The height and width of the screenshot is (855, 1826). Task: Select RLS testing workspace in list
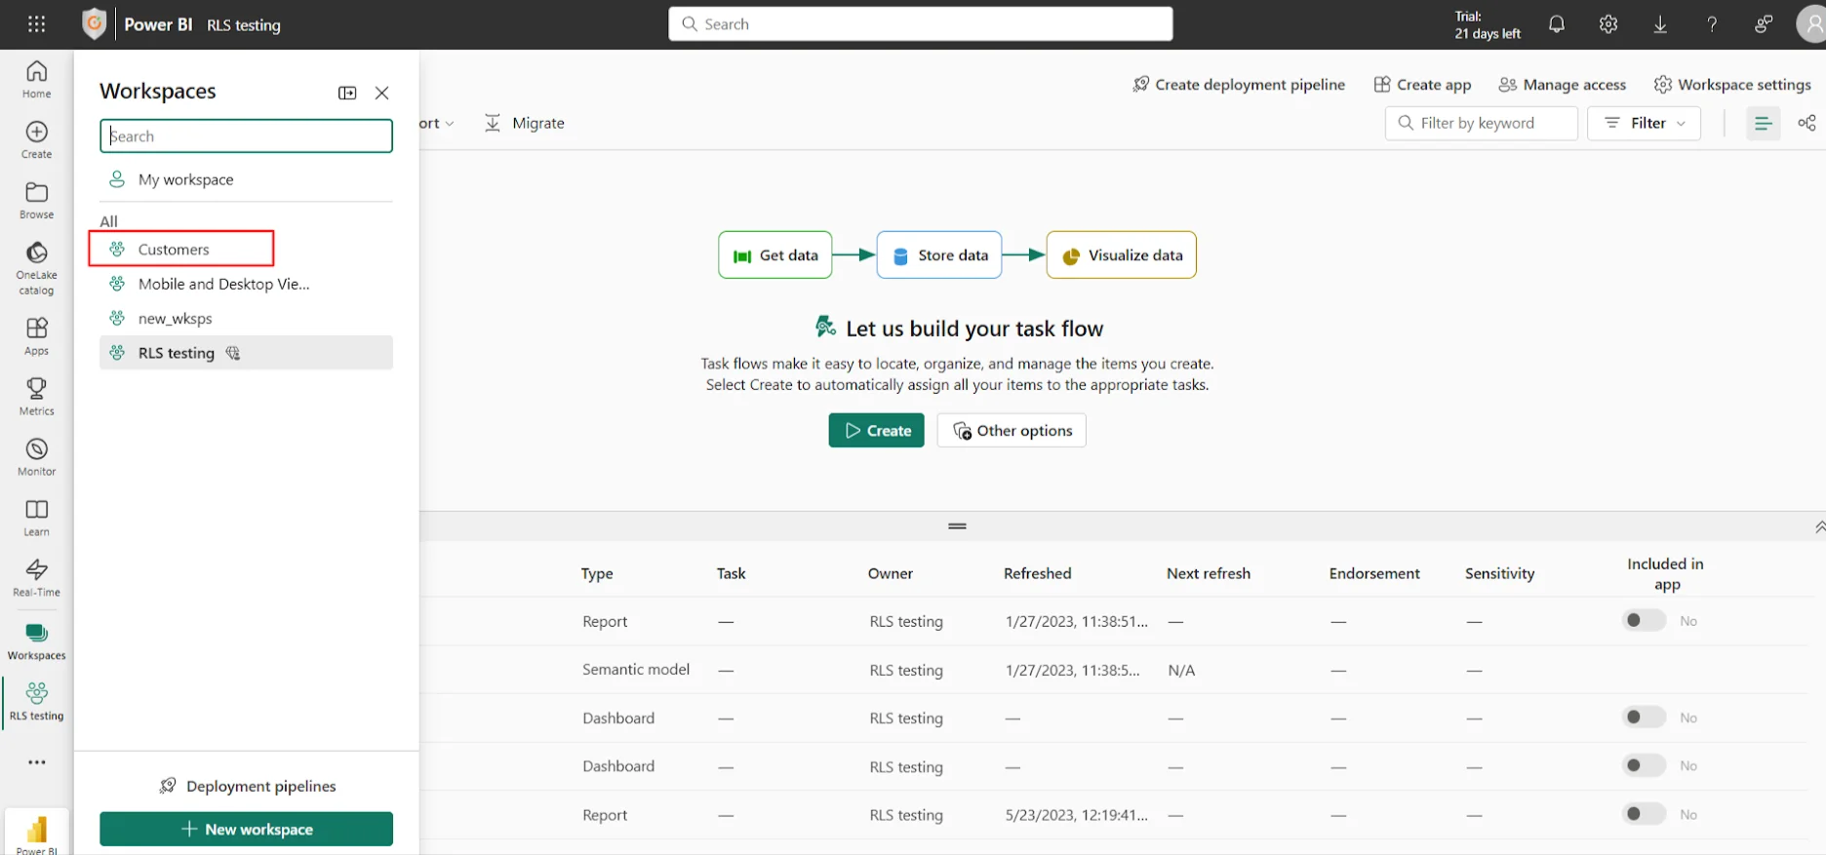246,353
